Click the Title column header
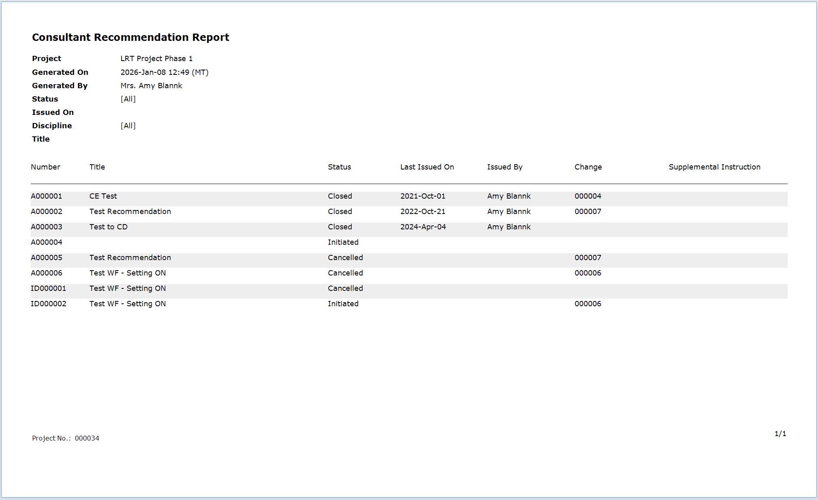 tap(97, 167)
